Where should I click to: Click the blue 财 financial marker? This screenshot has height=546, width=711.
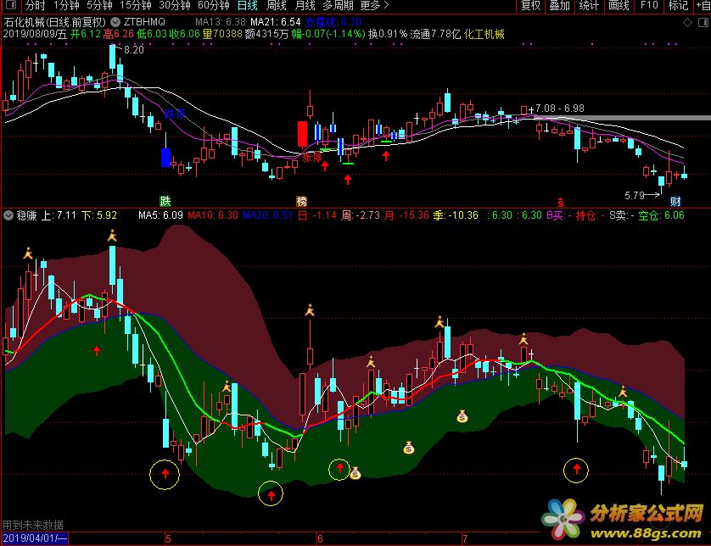pos(675,201)
